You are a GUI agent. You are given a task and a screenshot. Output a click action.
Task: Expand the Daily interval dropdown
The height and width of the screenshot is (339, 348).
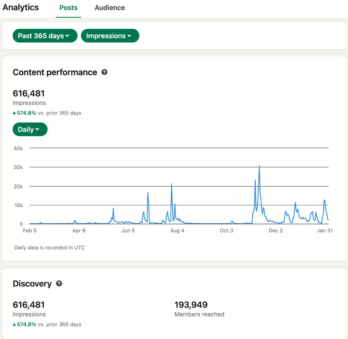pyautogui.click(x=30, y=129)
